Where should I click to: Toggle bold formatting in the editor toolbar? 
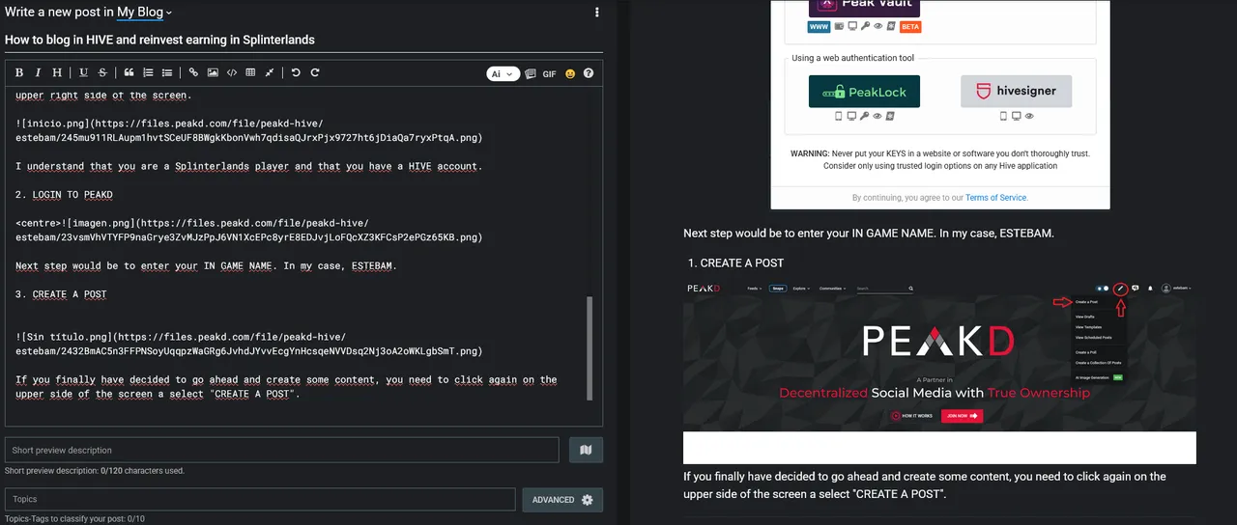click(x=19, y=73)
